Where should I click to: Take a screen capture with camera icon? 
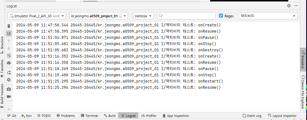8,89
